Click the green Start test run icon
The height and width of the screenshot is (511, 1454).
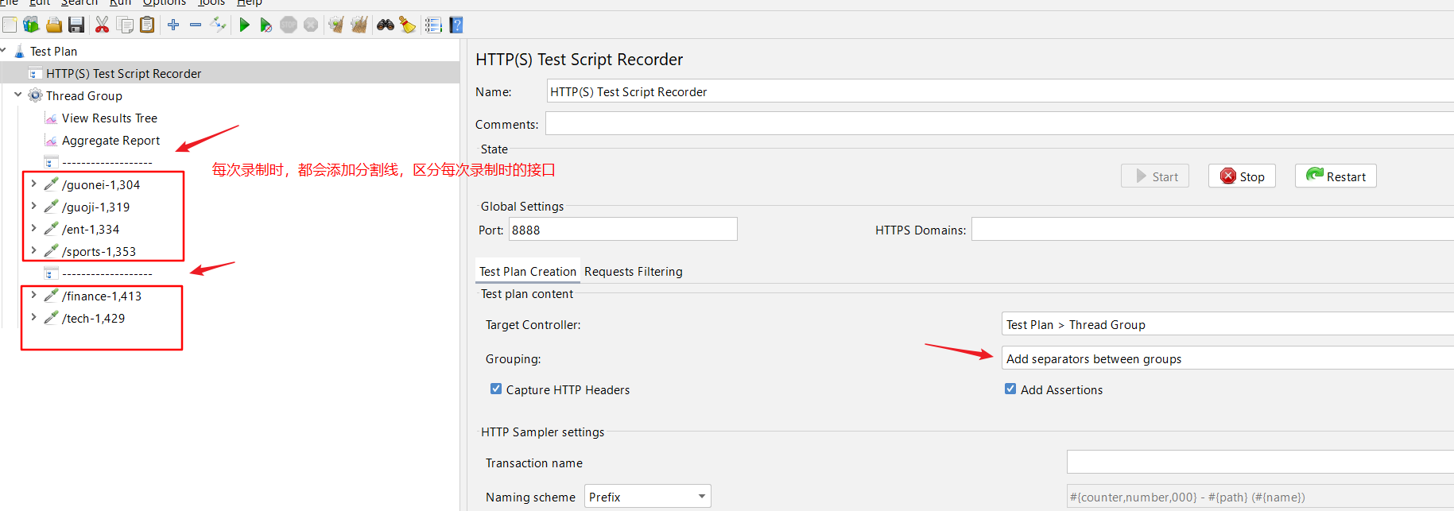coord(244,25)
